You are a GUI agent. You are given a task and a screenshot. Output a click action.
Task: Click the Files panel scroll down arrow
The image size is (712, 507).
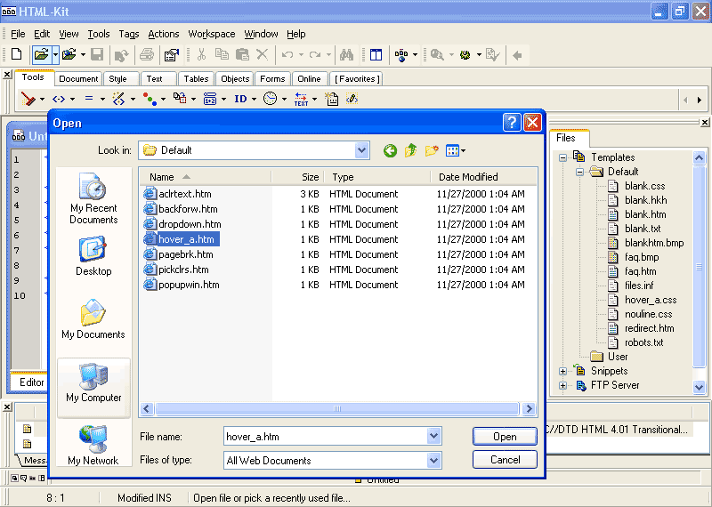click(699, 387)
